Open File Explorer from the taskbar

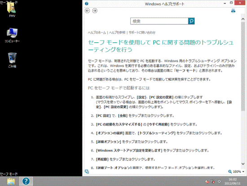tap(11, 181)
